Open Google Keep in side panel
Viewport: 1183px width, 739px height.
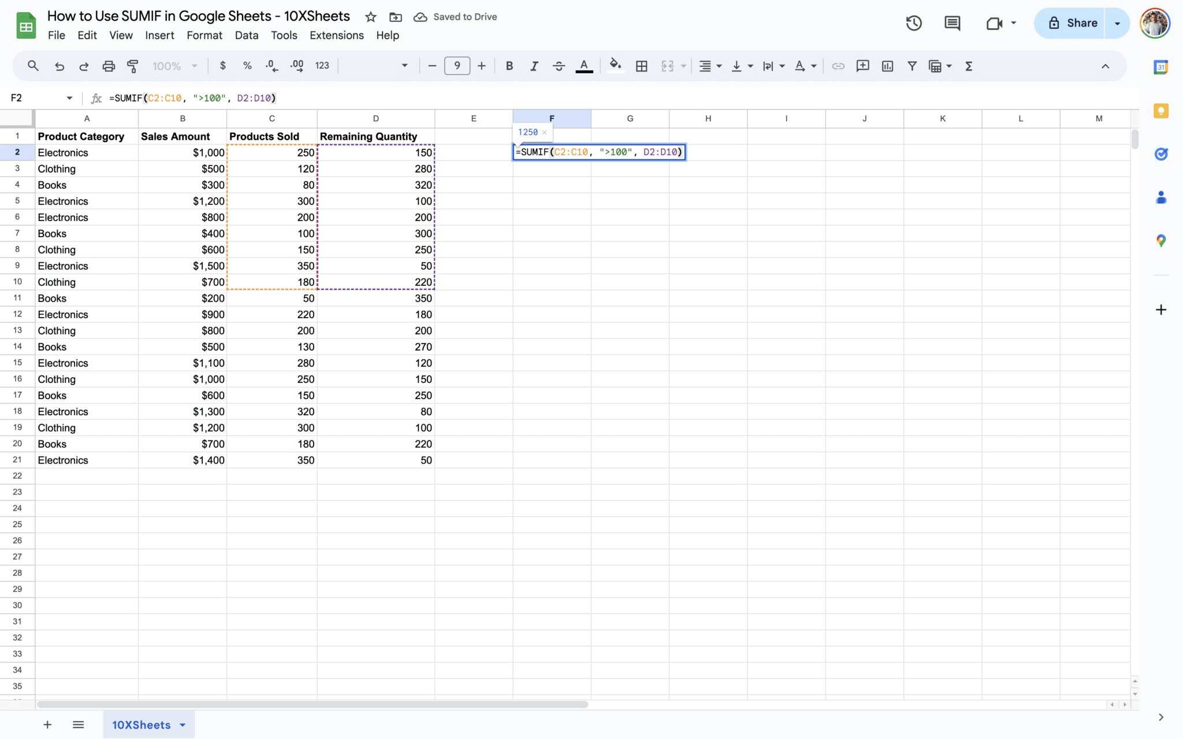click(x=1160, y=111)
